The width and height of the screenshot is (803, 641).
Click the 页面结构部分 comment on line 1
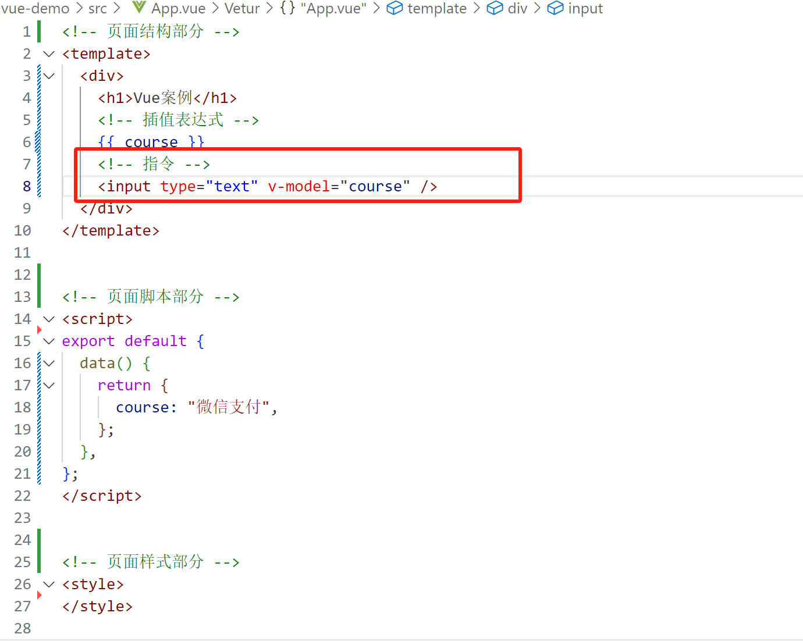click(151, 31)
